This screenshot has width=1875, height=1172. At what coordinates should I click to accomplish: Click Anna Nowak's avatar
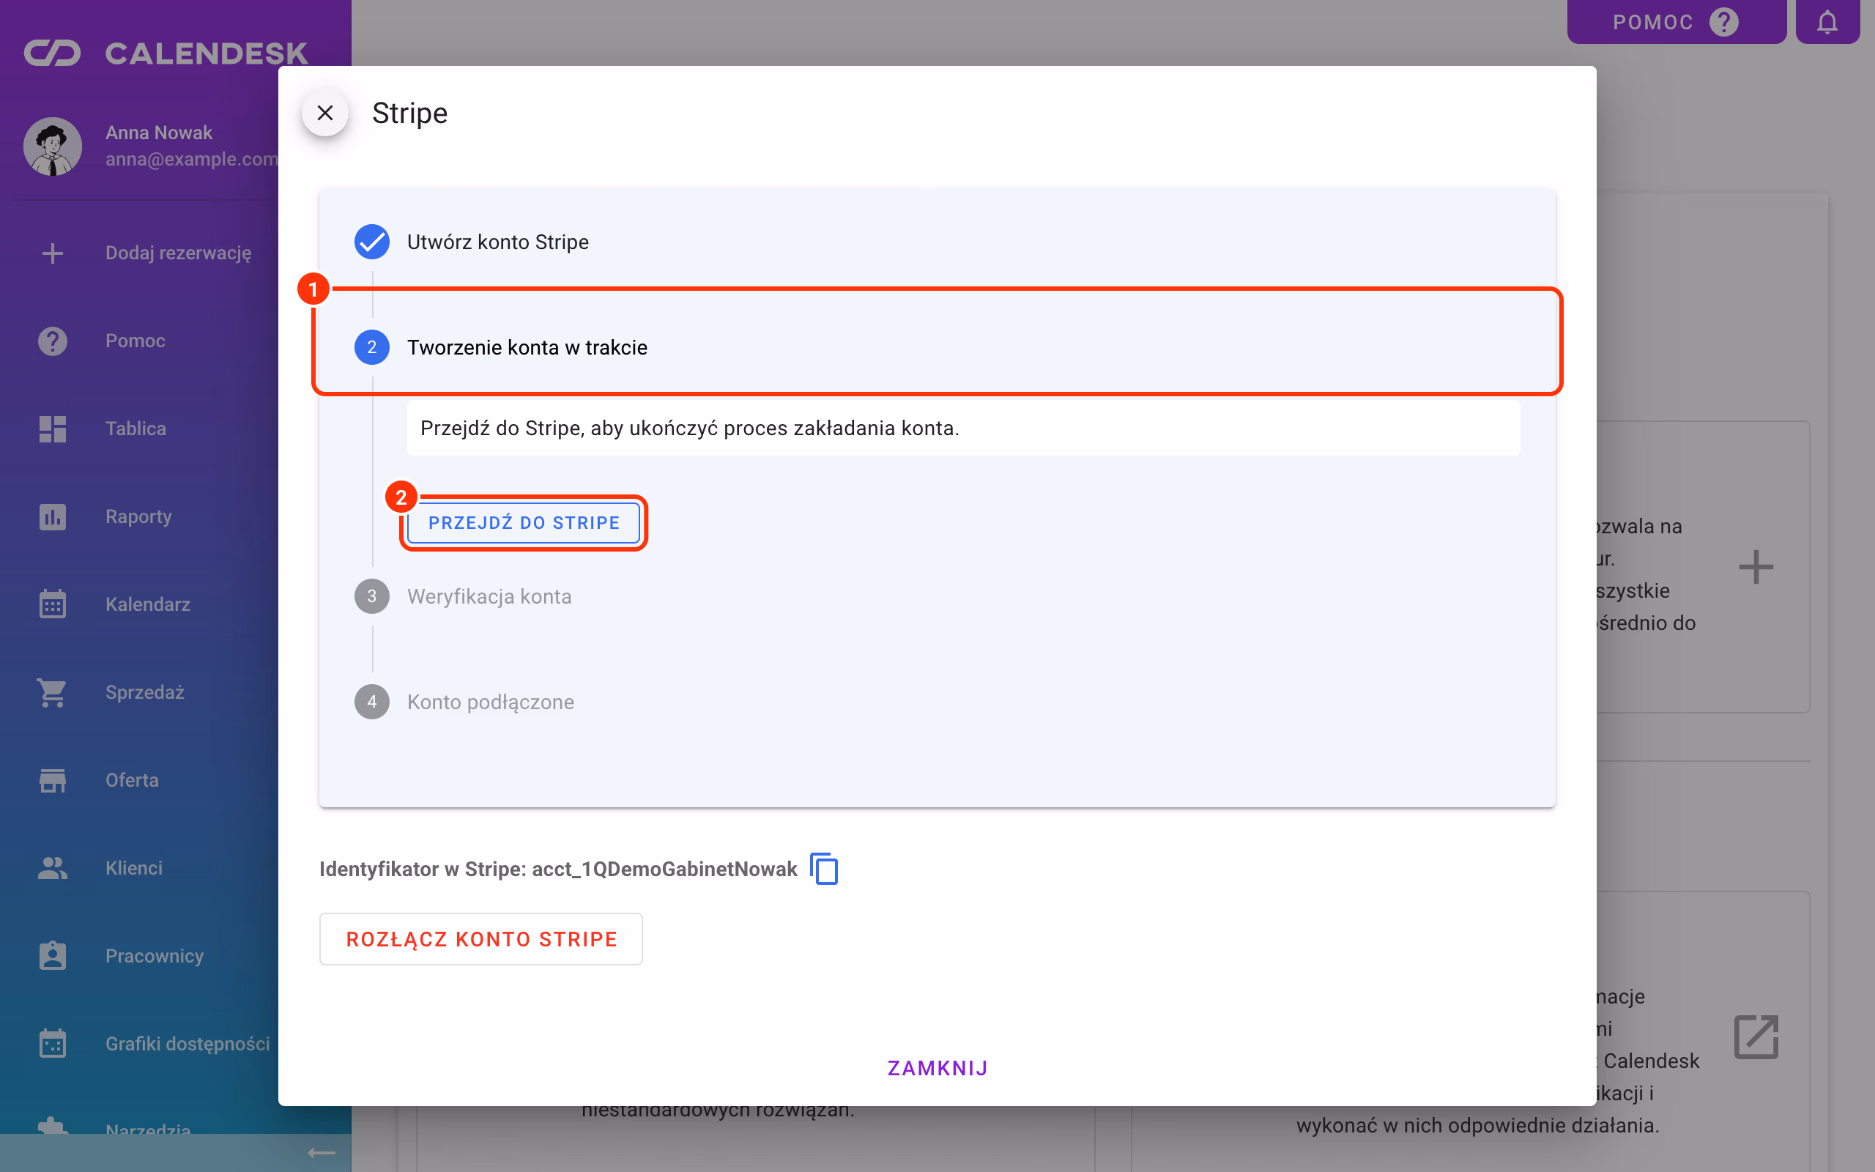coord(53,146)
